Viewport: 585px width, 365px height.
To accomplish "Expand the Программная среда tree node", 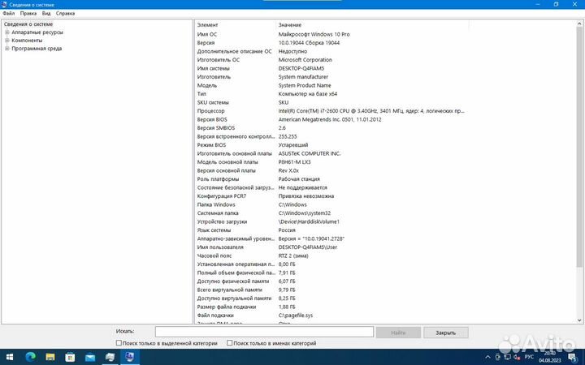I will 7,49.
